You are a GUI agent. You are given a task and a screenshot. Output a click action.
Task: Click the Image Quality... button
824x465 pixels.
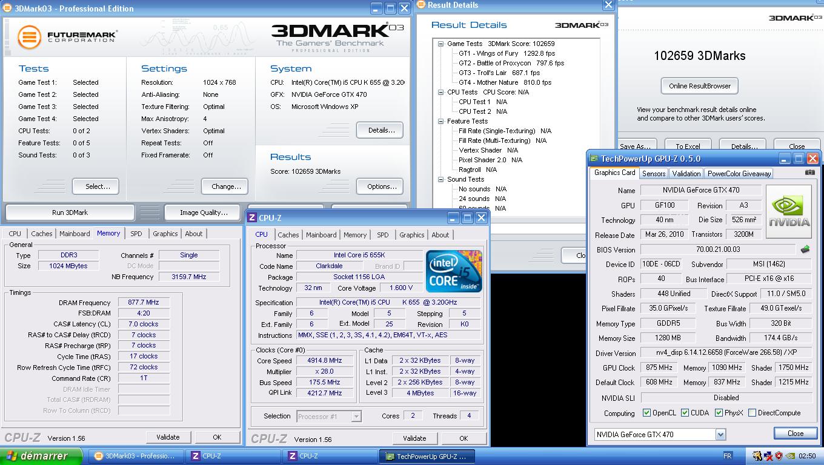(204, 213)
